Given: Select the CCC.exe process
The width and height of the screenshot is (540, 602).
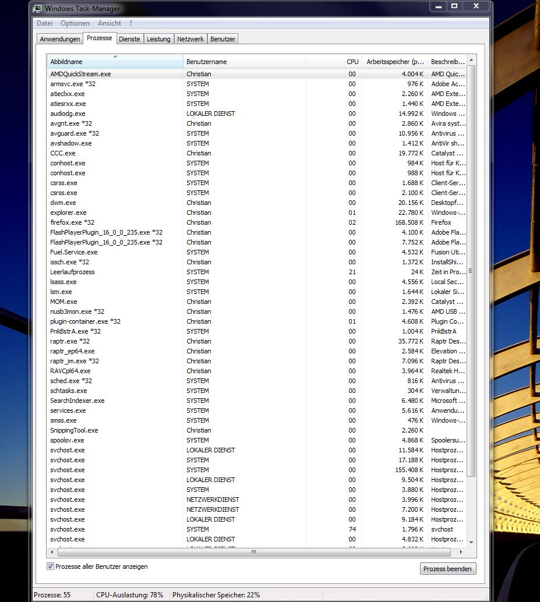Looking at the screenshot, I should point(257,153).
